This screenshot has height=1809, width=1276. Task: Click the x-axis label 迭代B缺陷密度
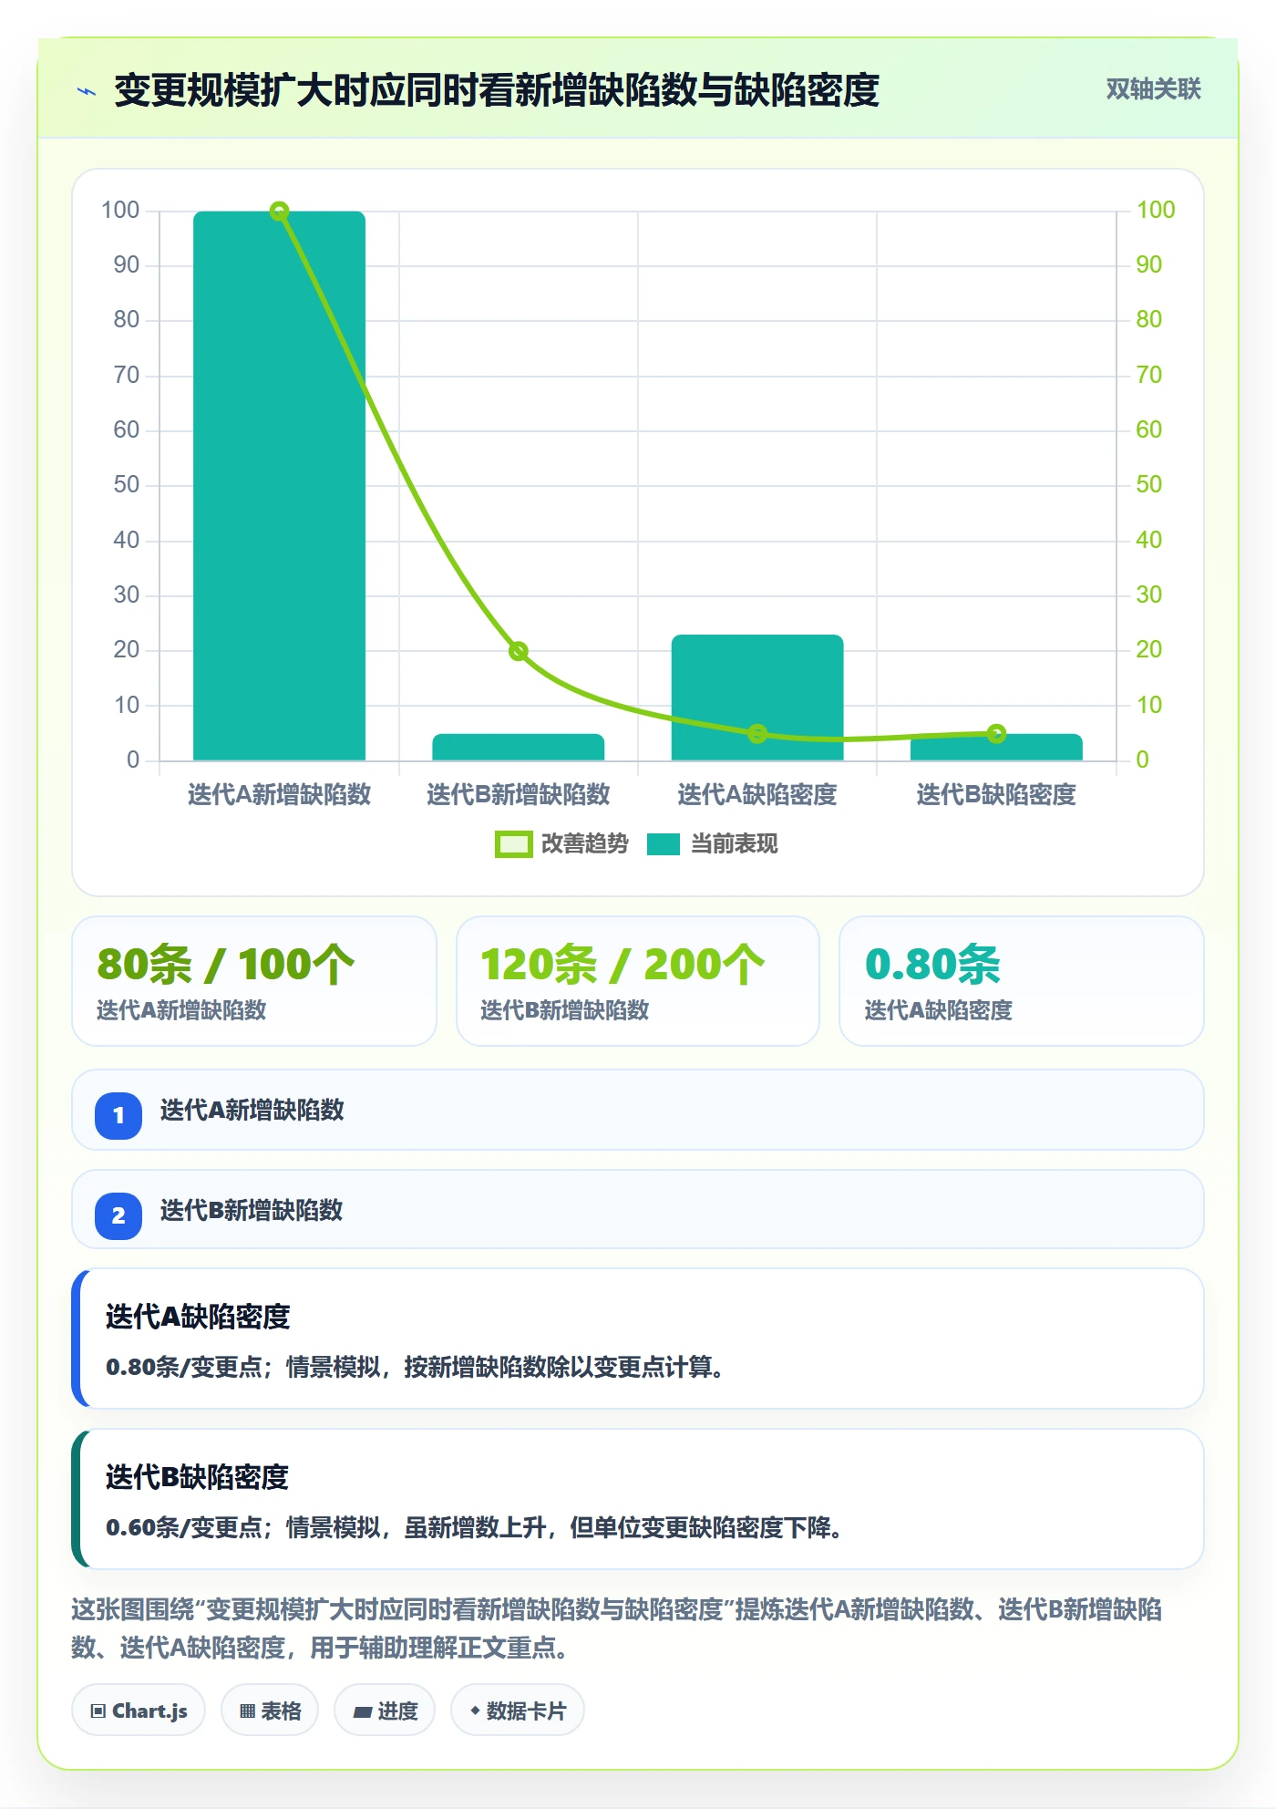(996, 794)
